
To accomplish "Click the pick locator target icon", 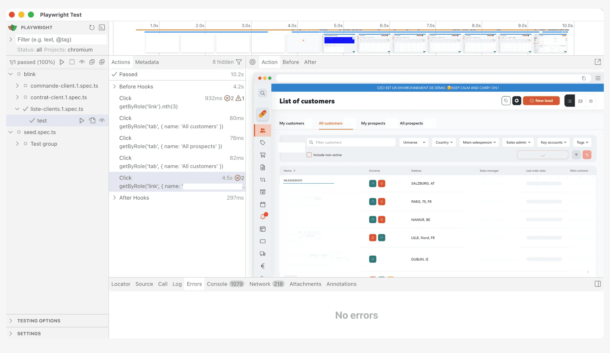I will 252,62.
